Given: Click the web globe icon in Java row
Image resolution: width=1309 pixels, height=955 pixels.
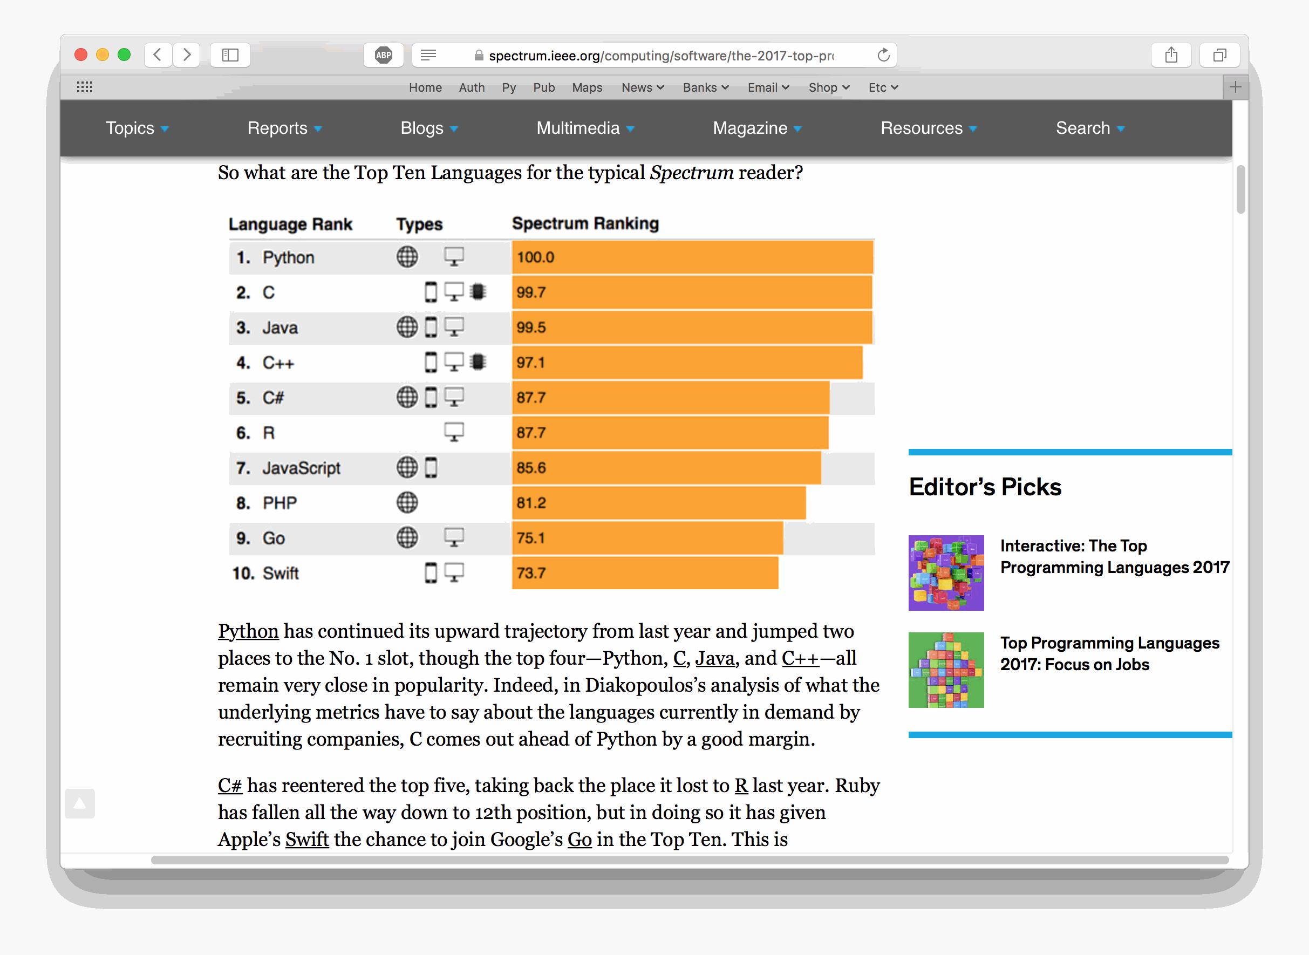Looking at the screenshot, I should tap(407, 326).
